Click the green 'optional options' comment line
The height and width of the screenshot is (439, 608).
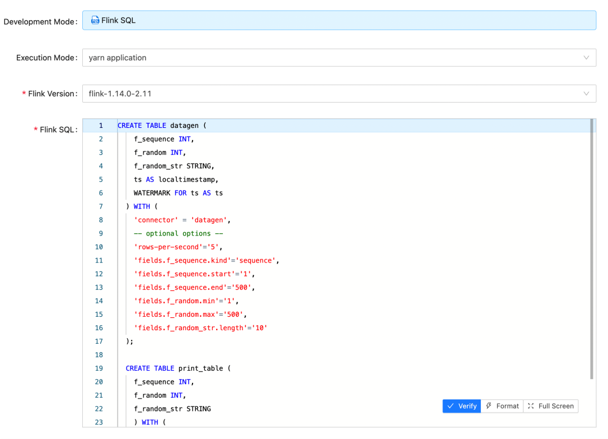(x=178, y=233)
